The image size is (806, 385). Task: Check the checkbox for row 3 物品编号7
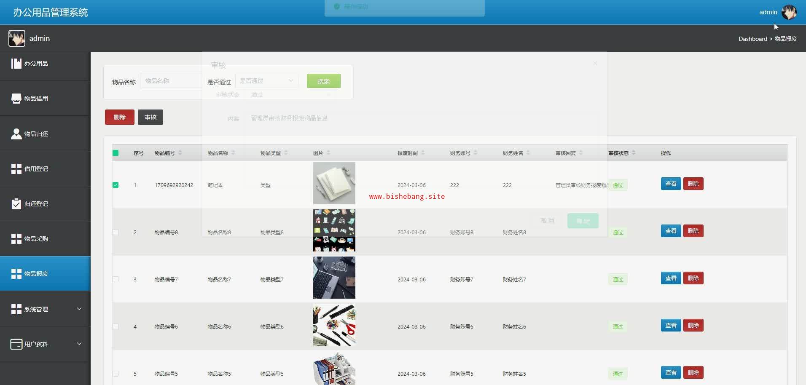point(116,279)
